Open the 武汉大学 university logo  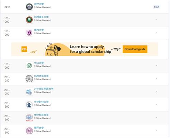[x=29, y=7]
